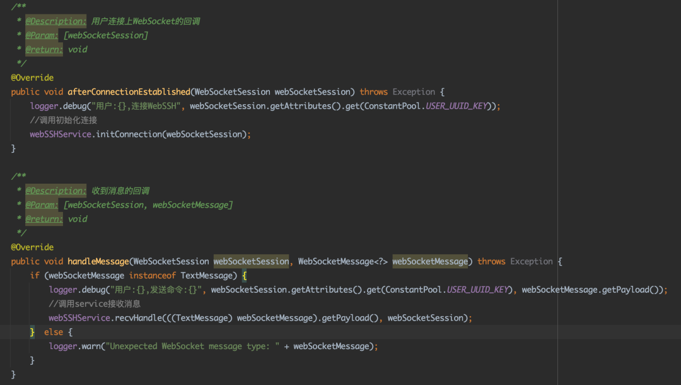Click the highlighted yellow opening brace after TextMessage)

[x=244, y=276]
